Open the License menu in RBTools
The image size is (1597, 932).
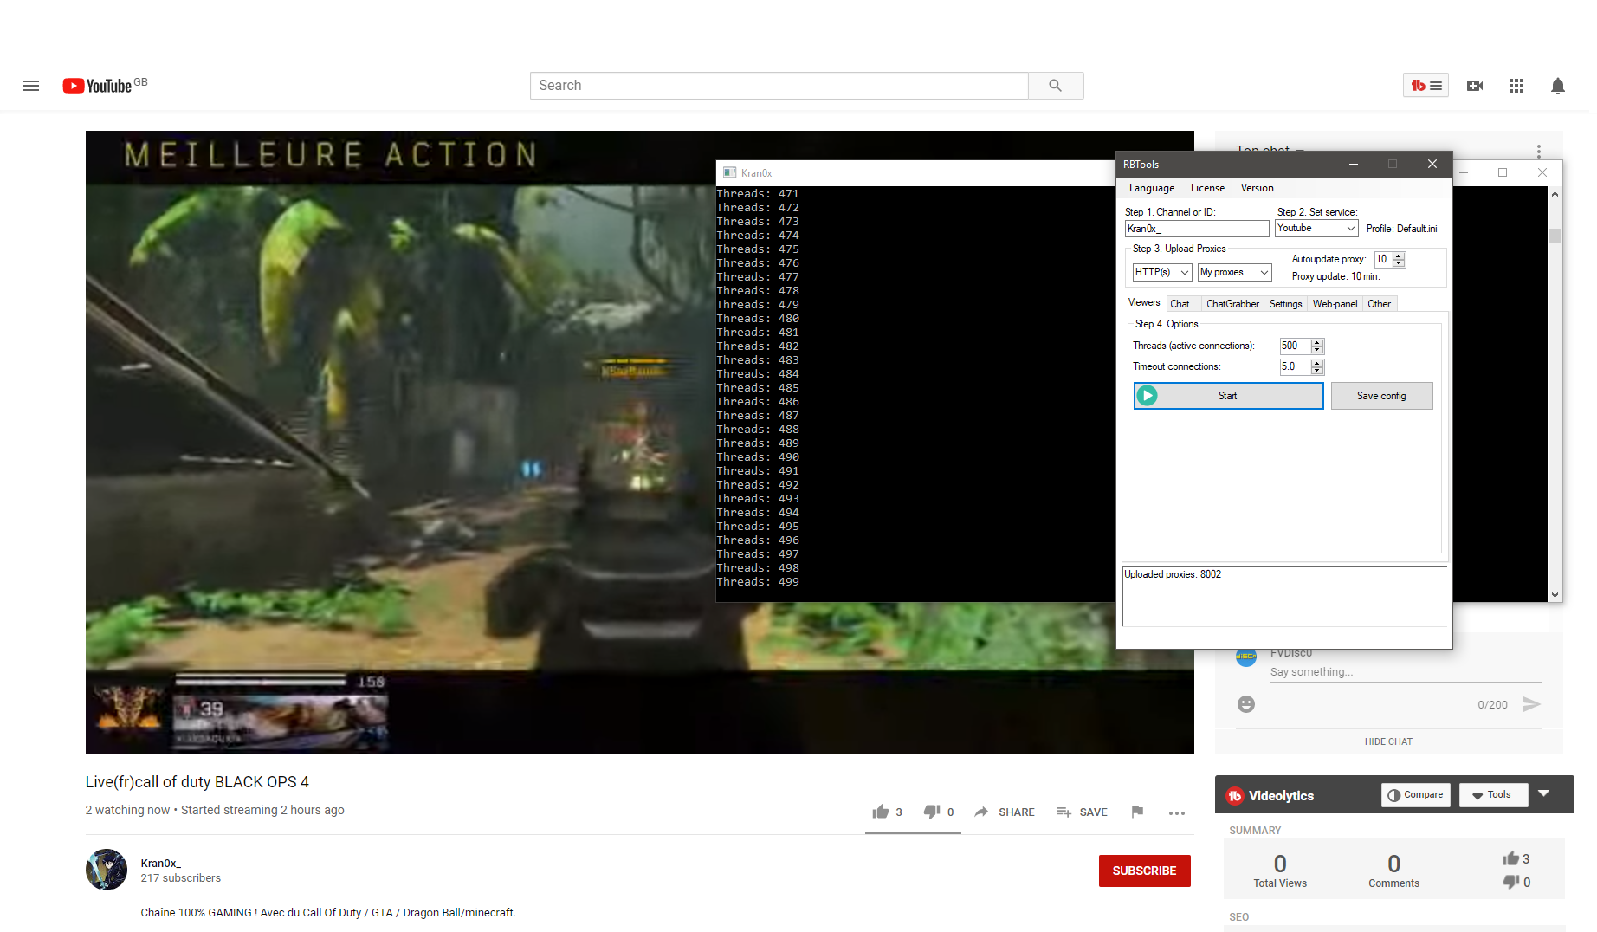[x=1207, y=188]
